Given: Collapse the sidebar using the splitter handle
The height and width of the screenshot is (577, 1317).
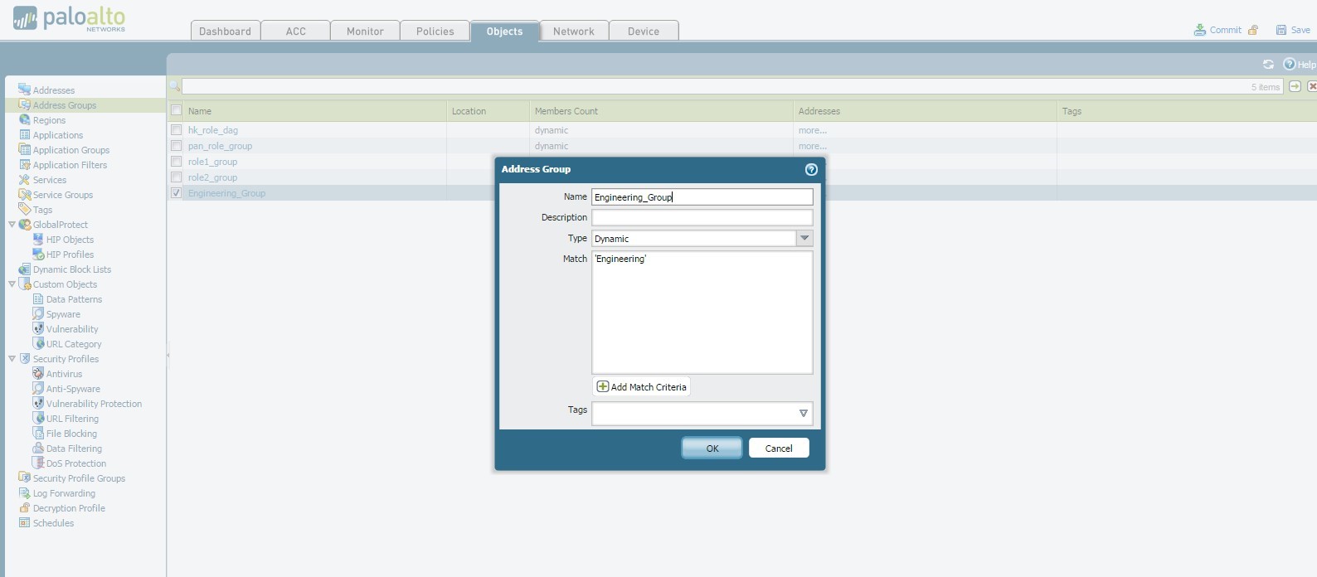Looking at the screenshot, I should tap(168, 355).
